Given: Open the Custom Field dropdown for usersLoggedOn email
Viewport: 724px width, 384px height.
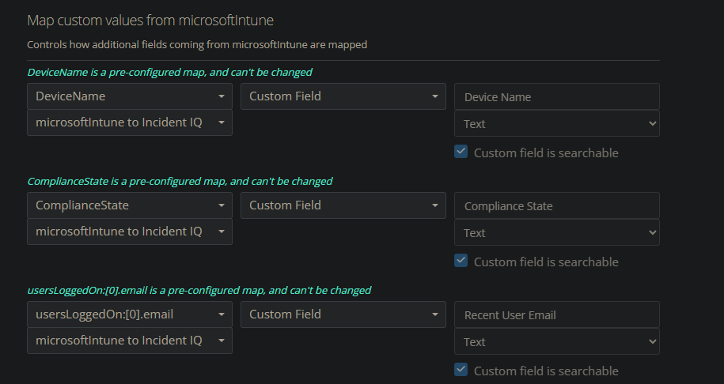Looking at the screenshot, I should (x=343, y=314).
